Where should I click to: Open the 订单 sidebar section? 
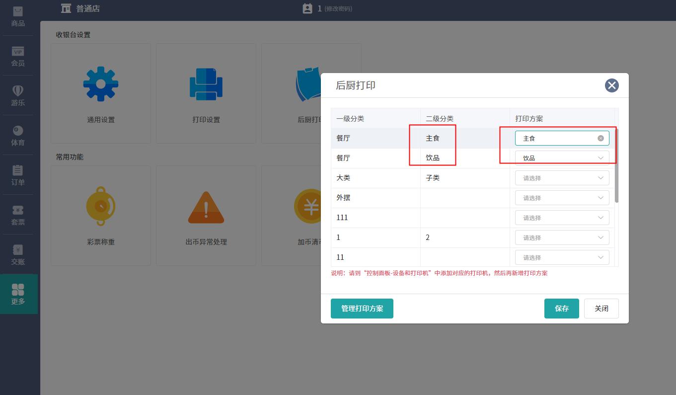[18, 175]
